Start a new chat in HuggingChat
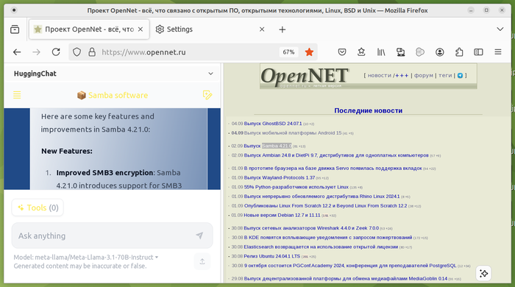The height and width of the screenshot is (287, 515). click(x=207, y=95)
